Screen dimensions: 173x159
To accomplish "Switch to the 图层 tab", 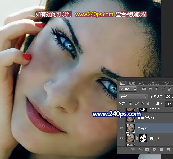I will coord(122,83).
